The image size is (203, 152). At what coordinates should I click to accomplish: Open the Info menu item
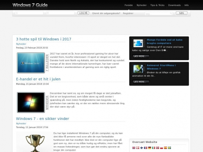point(186,5)
